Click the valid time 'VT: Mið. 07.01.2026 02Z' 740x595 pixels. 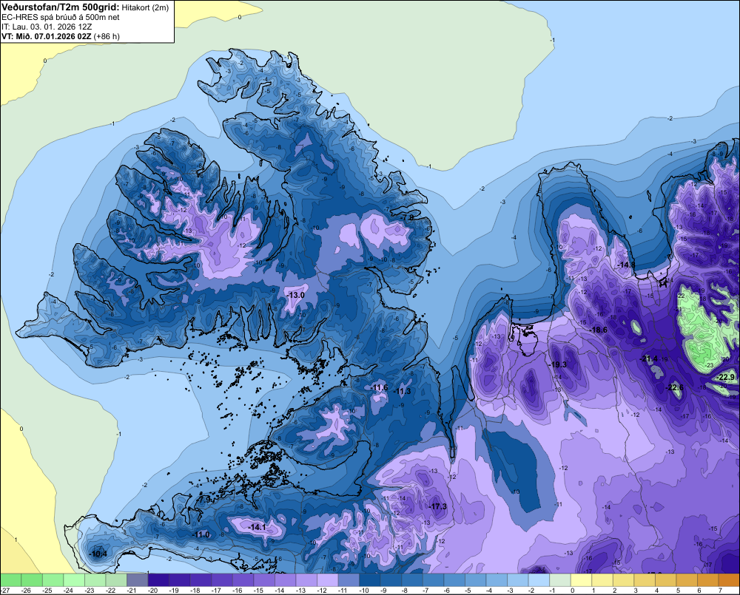[46, 36]
